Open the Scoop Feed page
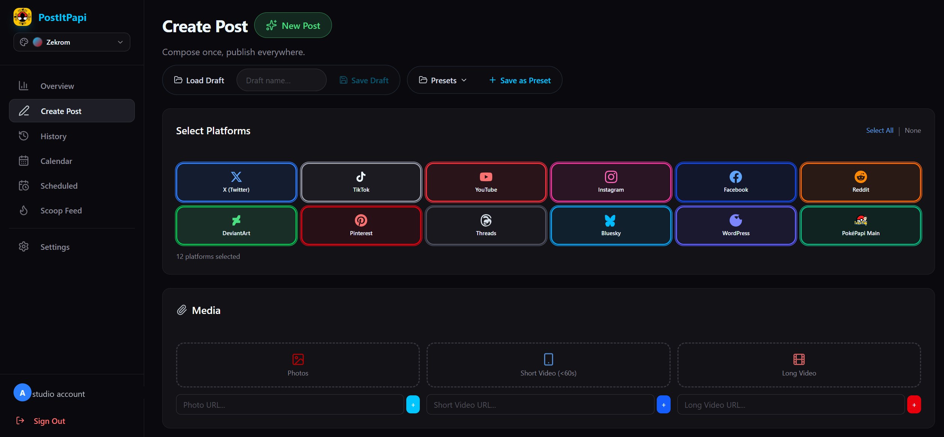944x437 pixels. coord(72,210)
